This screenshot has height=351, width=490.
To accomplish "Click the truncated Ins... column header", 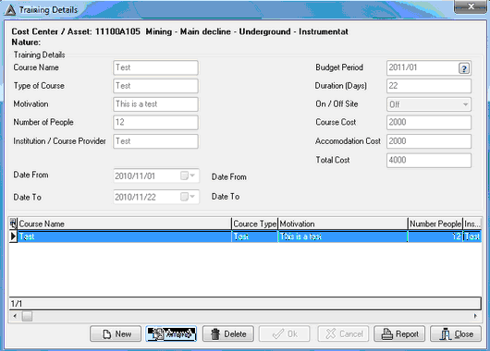I will pyautogui.click(x=472, y=224).
